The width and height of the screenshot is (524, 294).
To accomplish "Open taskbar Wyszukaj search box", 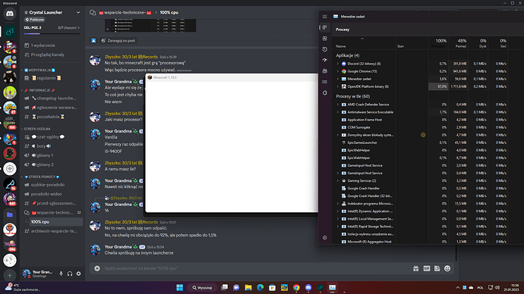I will point(203,288).
